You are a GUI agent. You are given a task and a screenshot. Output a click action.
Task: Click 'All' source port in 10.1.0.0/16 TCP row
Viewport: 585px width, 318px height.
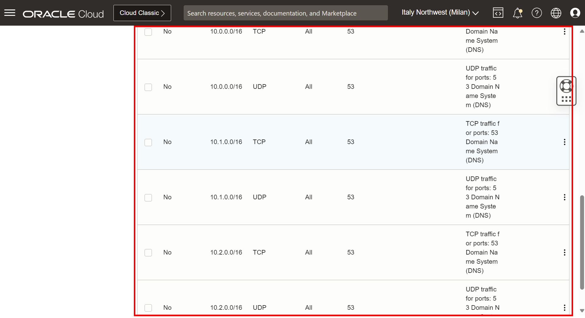click(x=309, y=142)
